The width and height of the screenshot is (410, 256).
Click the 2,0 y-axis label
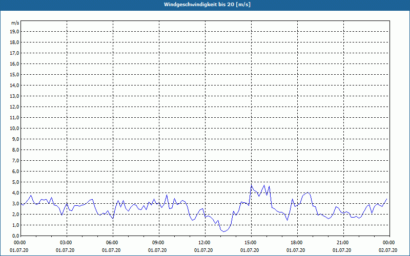pyautogui.click(x=15, y=214)
